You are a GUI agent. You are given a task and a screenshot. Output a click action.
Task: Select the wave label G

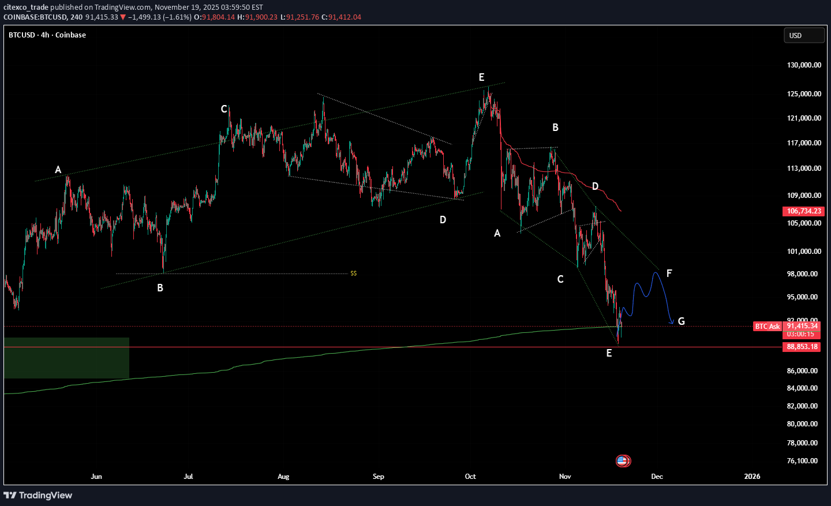click(x=681, y=321)
